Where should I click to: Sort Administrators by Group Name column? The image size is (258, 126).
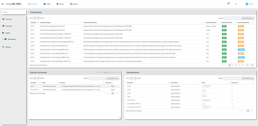click(x=174, y=82)
